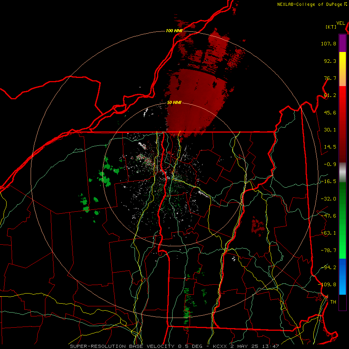The height and width of the screenshot is (349, 349).
Task: Click the green segment of velocity color bar
Action: click(x=342, y=220)
